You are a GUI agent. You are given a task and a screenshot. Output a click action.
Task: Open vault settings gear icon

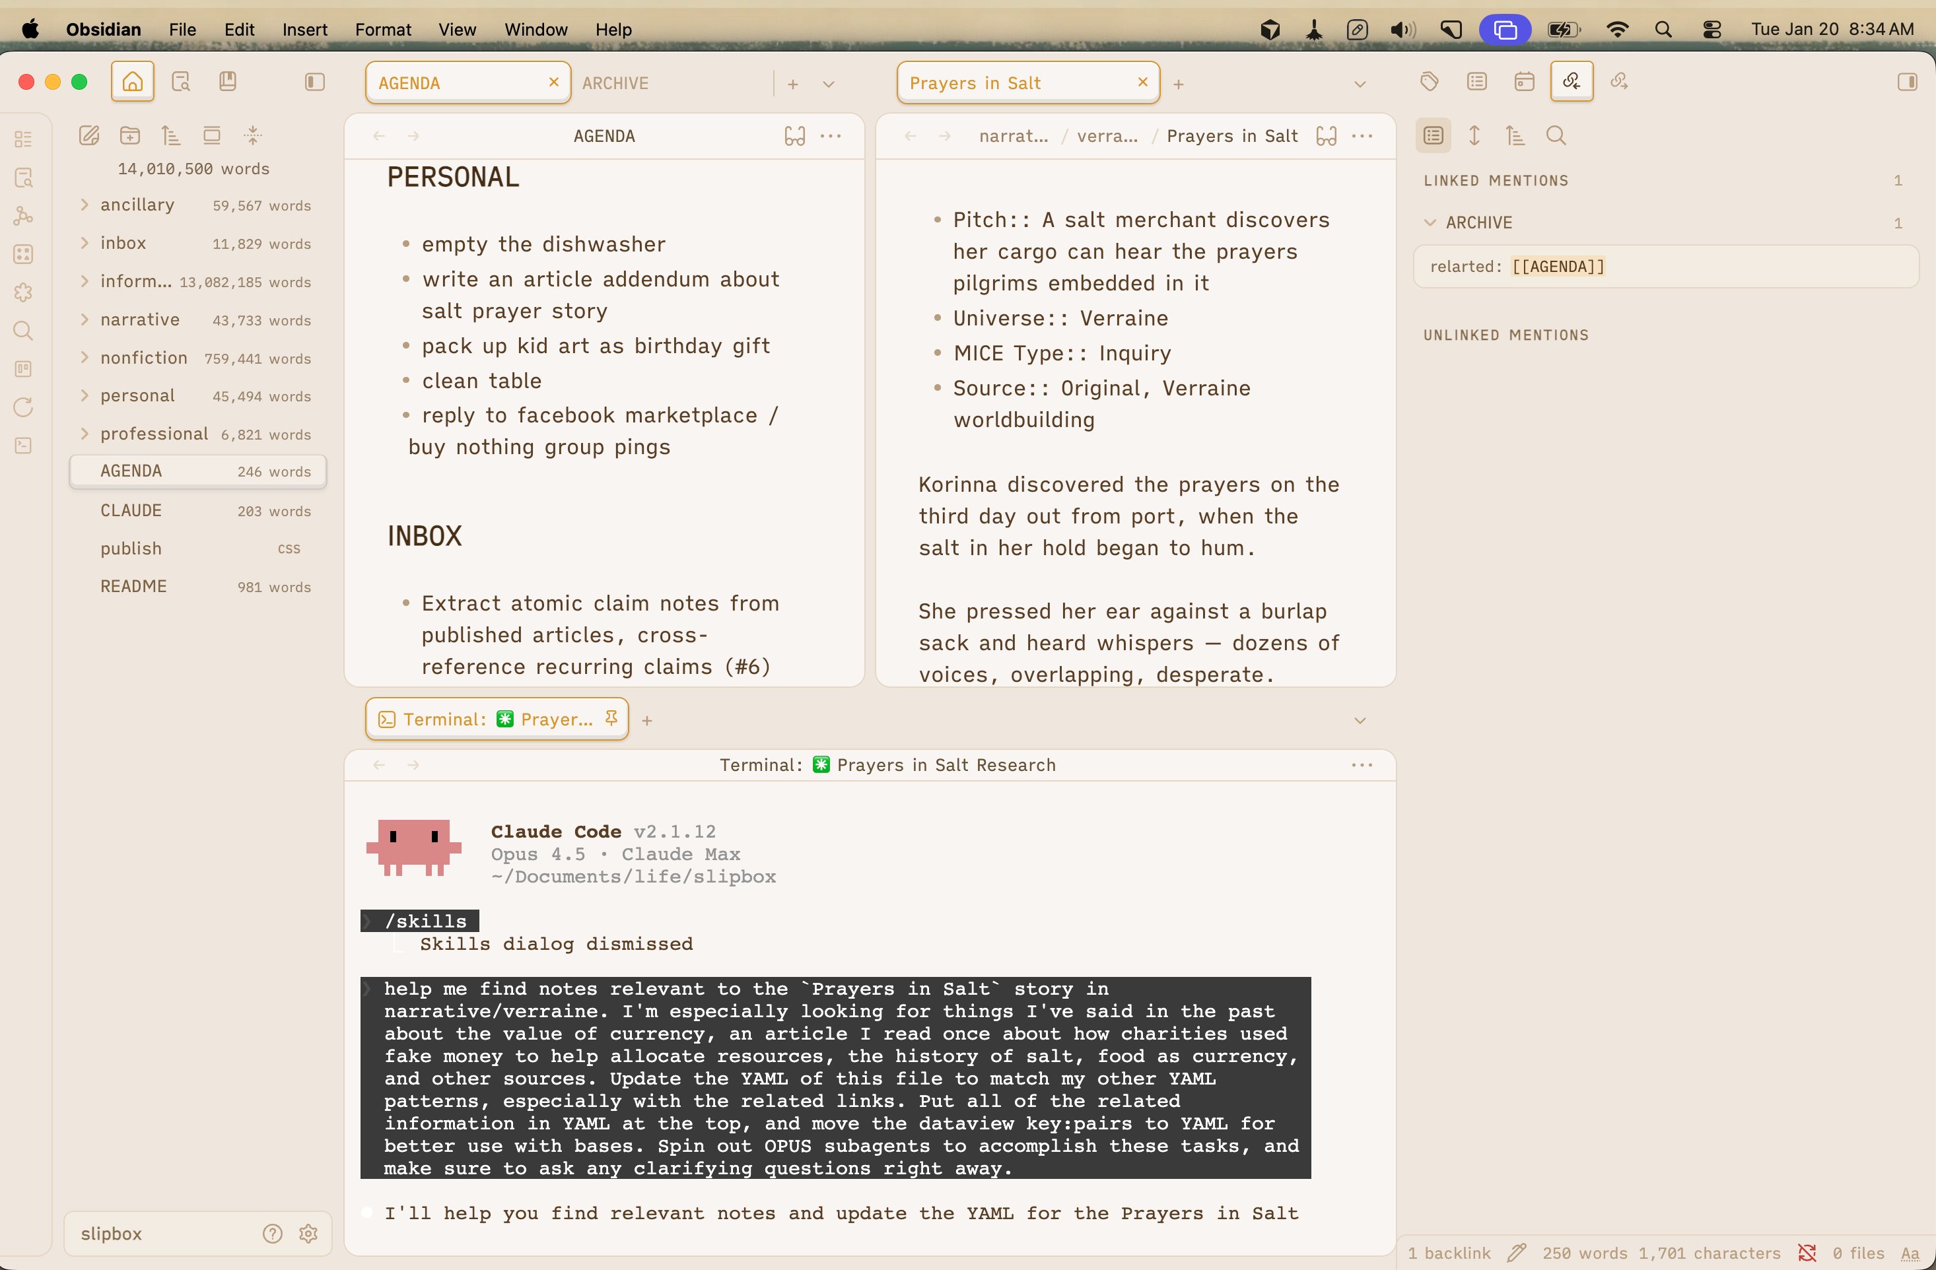[308, 1232]
